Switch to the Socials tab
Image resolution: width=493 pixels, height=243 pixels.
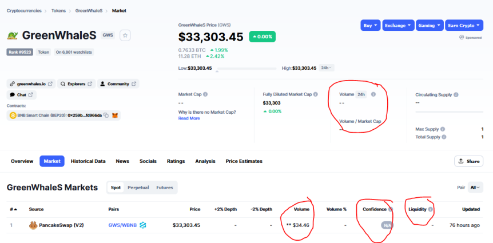pyautogui.click(x=148, y=161)
